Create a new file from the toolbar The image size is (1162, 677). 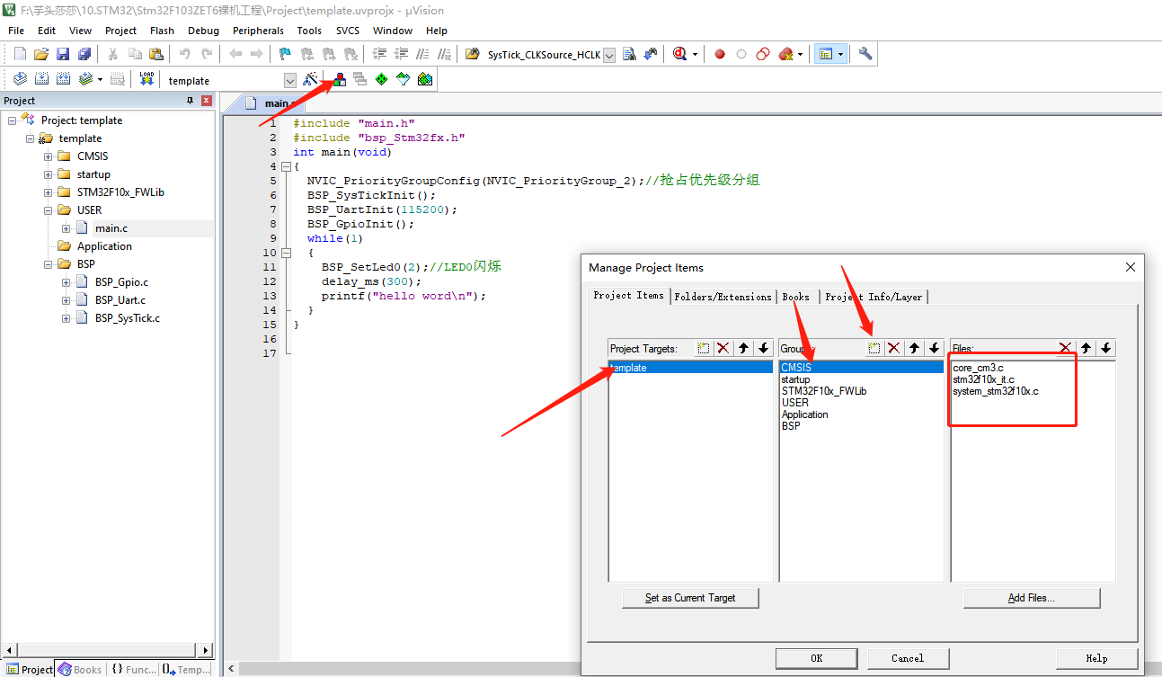click(x=20, y=54)
